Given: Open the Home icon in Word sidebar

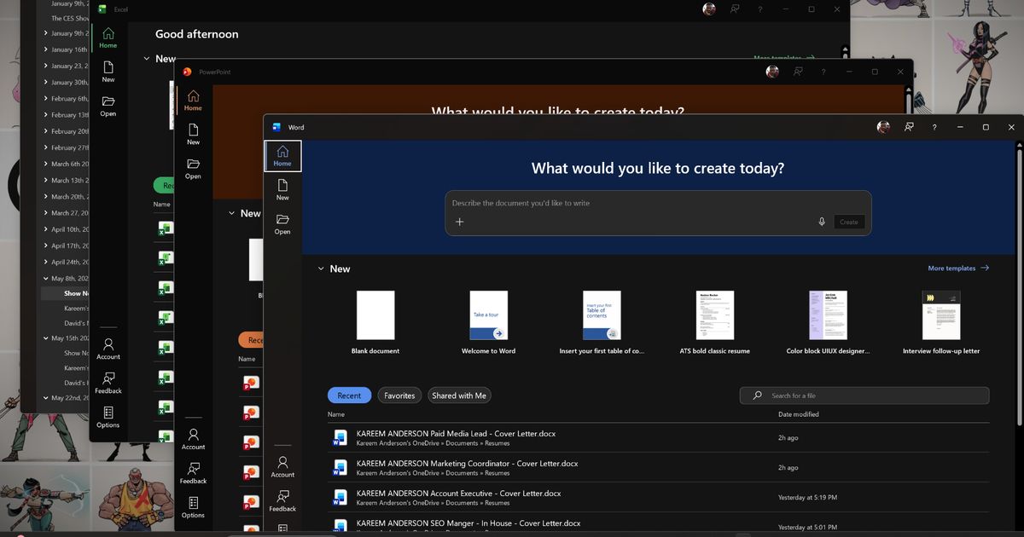Looking at the screenshot, I should click(282, 155).
